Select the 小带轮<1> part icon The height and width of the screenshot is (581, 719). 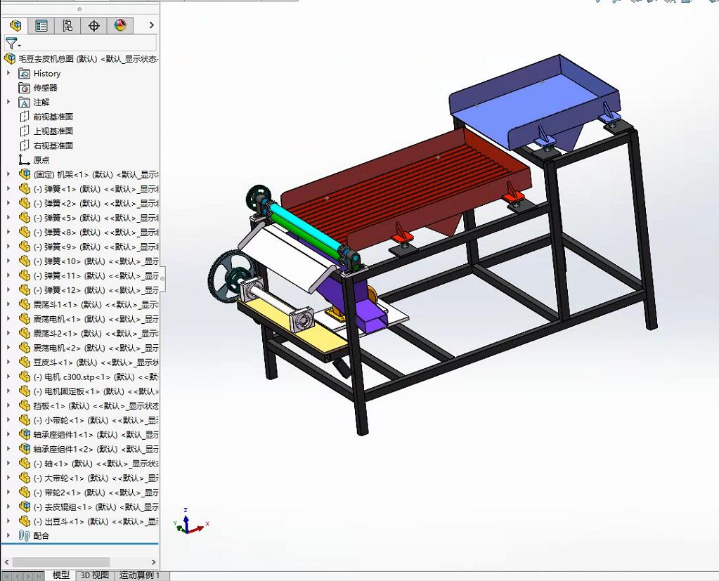25,419
